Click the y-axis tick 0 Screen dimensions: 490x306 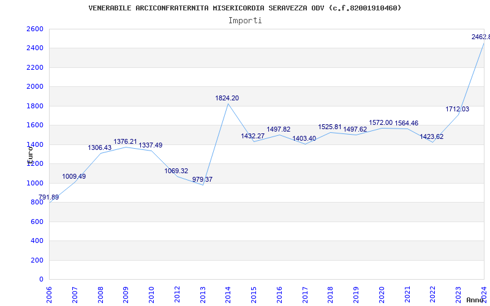(41, 280)
